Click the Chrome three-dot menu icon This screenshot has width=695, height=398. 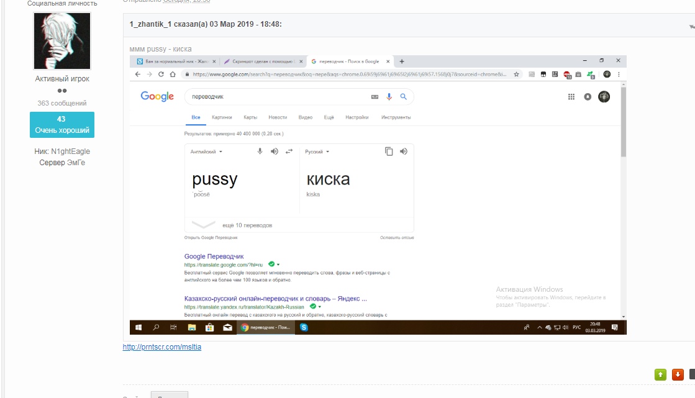coord(619,75)
